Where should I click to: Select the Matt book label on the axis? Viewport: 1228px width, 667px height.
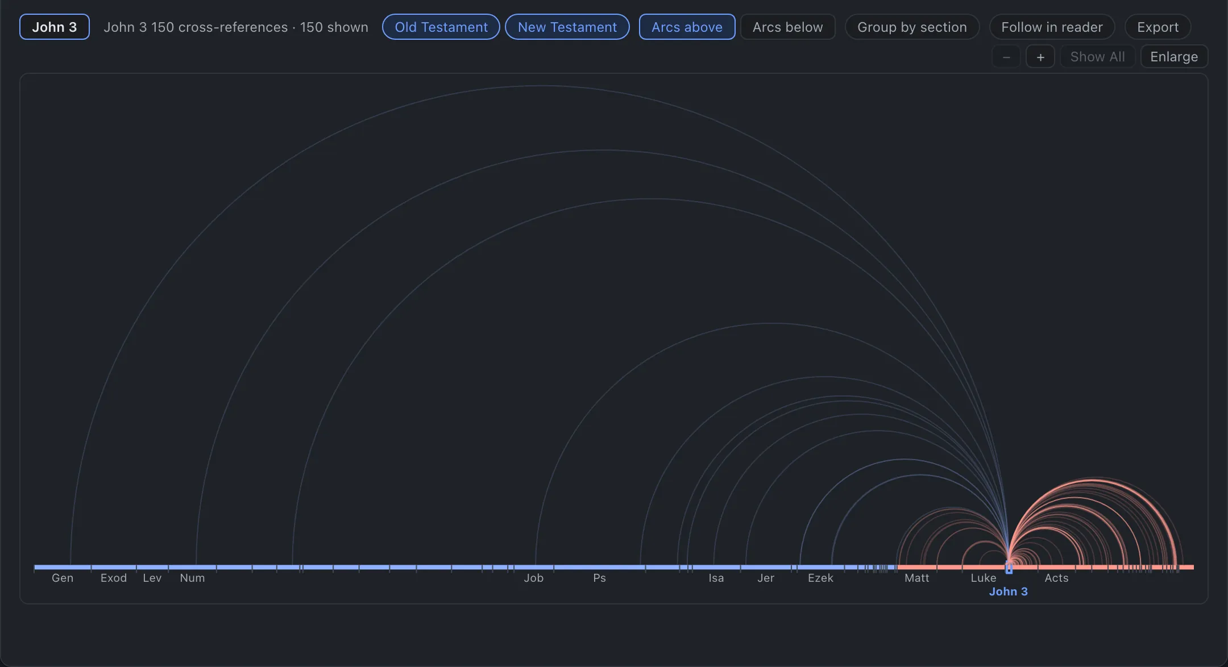point(916,578)
